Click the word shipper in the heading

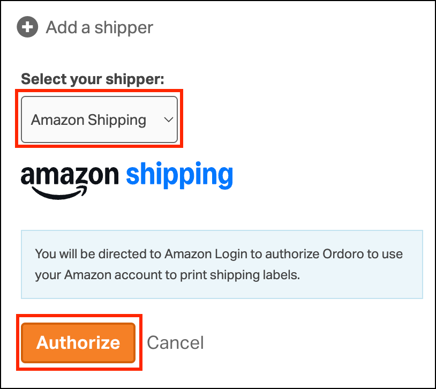[124, 28]
